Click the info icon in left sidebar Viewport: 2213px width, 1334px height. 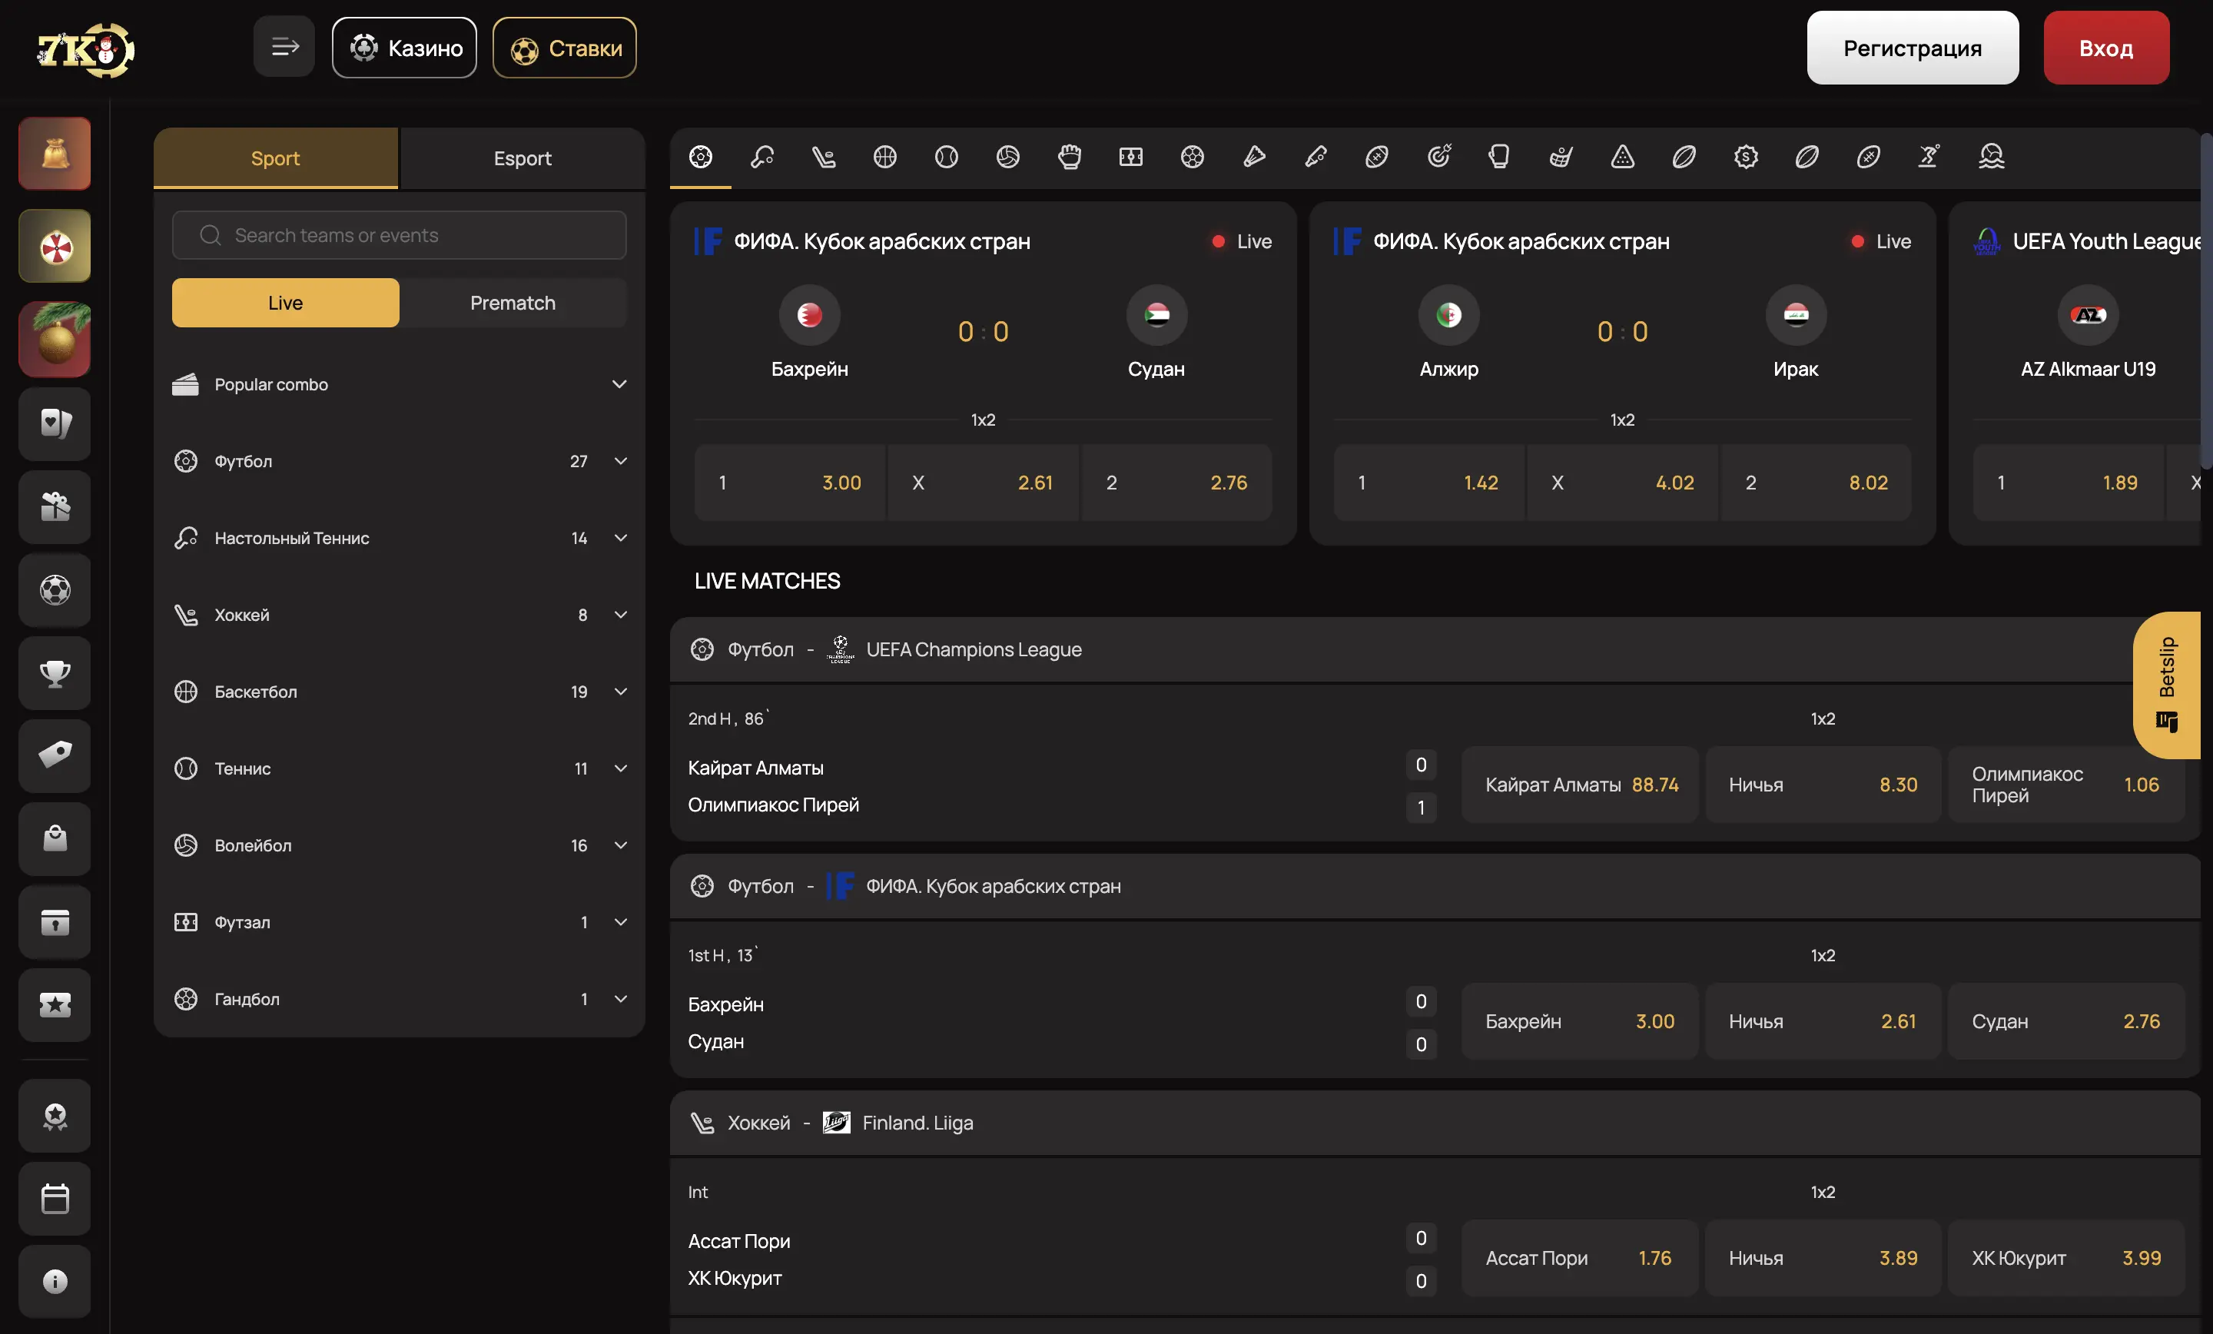(x=55, y=1281)
